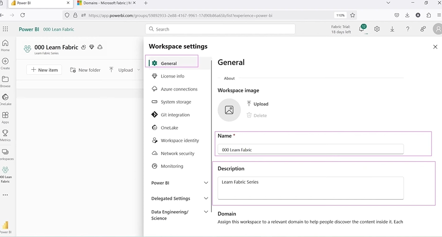
Task: Click the Search box in header
Action: click(220, 29)
